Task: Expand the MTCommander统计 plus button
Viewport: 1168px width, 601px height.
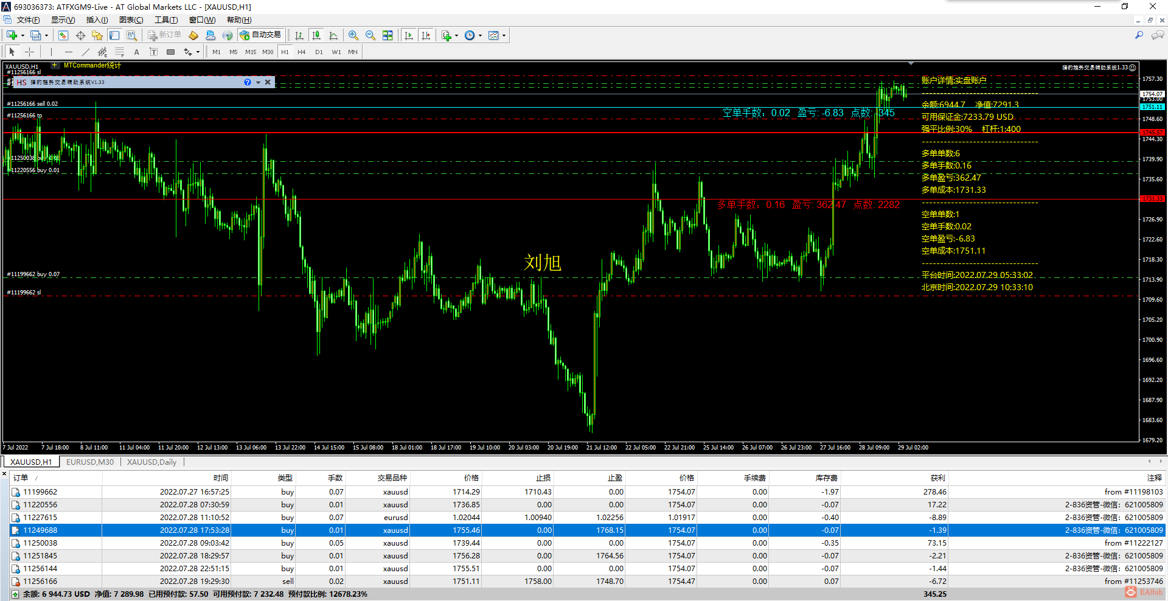Action: click(55, 65)
